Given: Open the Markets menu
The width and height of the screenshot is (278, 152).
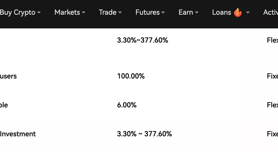Looking at the screenshot, I should (67, 12).
